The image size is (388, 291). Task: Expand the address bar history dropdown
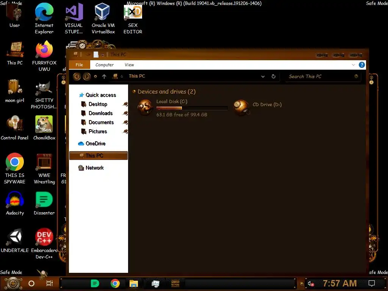(x=263, y=77)
